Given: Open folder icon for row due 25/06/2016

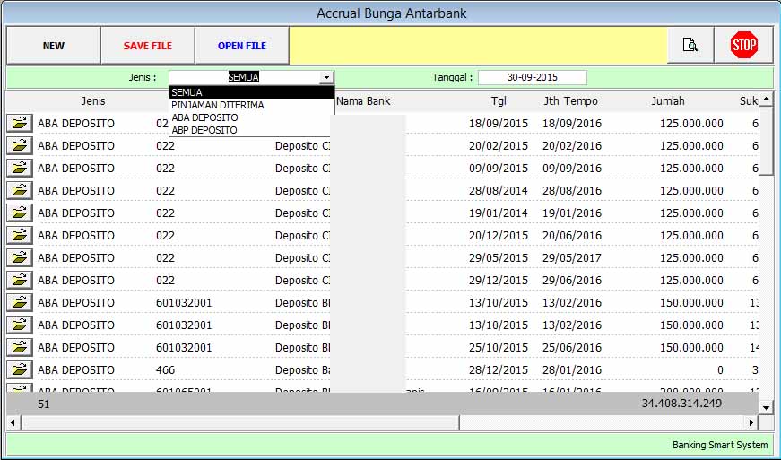Looking at the screenshot, I should (x=20, y=347).
